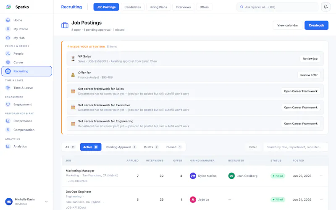This screenshot has width=336, height=210.
Task: Click Filled status of Marketing Manager
Action: coord(278,176)
